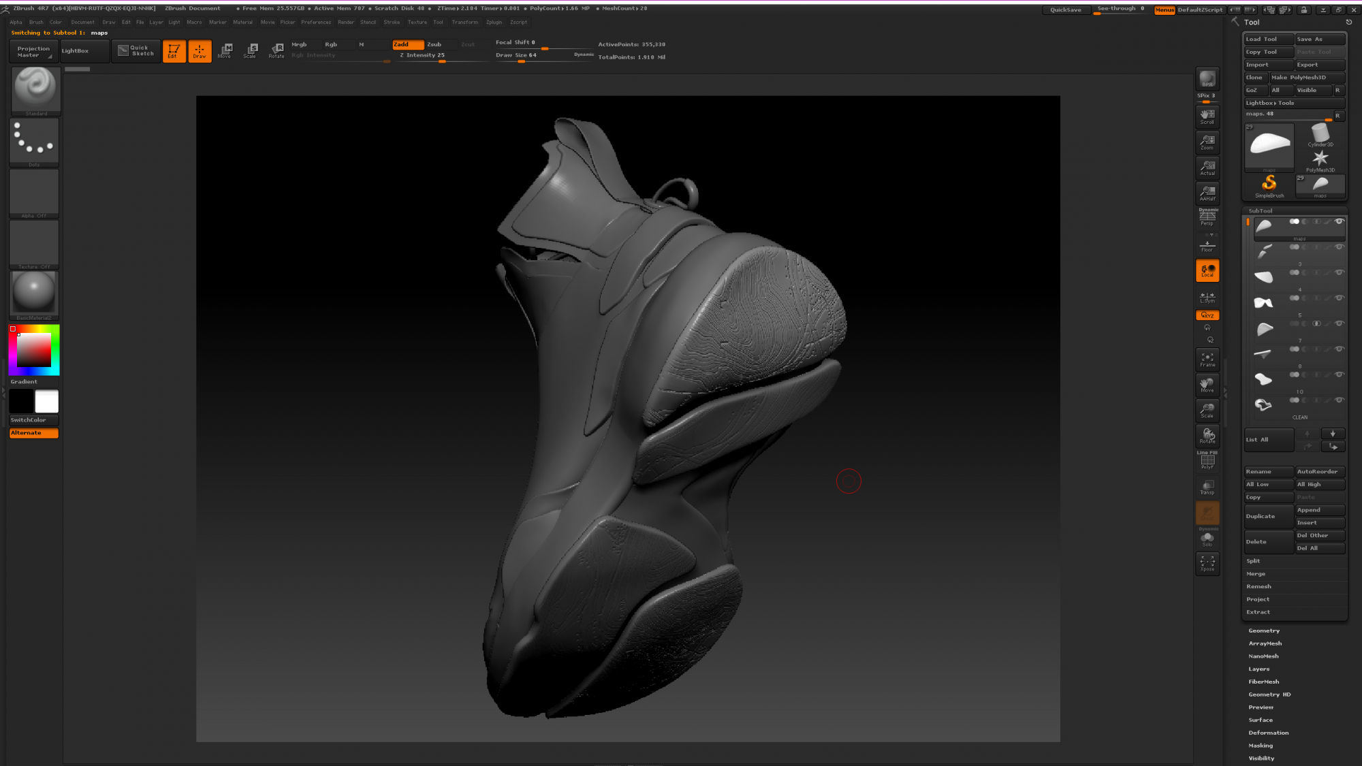Toggle the Persp perspective button

click(1207, 218)
